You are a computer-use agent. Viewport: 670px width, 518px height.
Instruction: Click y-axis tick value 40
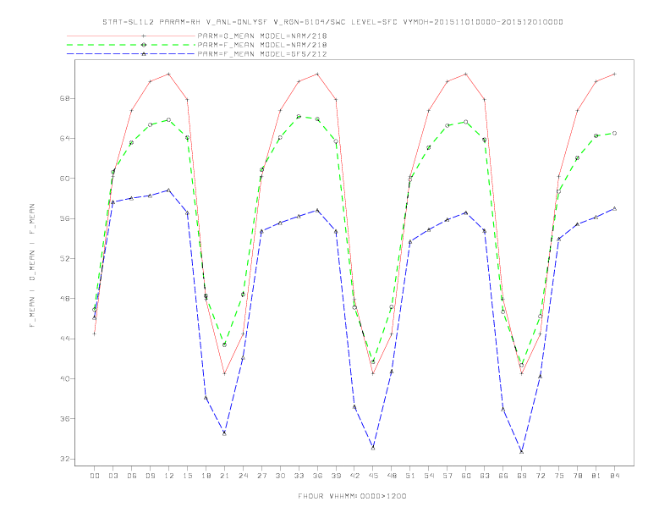[64, 378]
